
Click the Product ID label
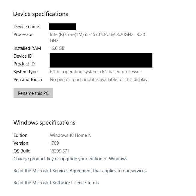point(24,64)
